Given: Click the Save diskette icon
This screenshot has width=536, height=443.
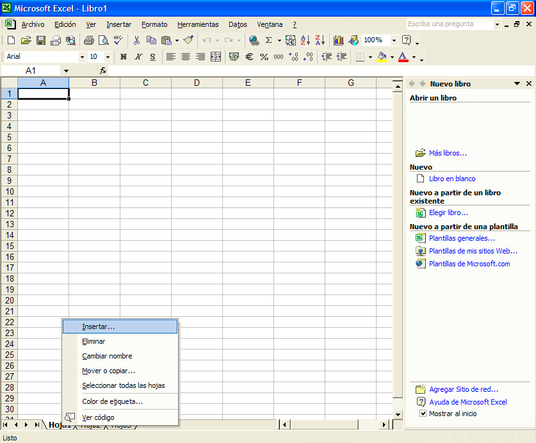Looking at the screenshot, I should [41, 40].
